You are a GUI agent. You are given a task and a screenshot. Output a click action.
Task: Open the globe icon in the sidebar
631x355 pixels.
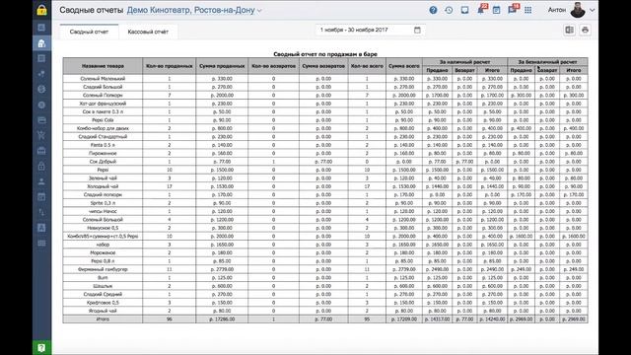(x=41, y=90)
